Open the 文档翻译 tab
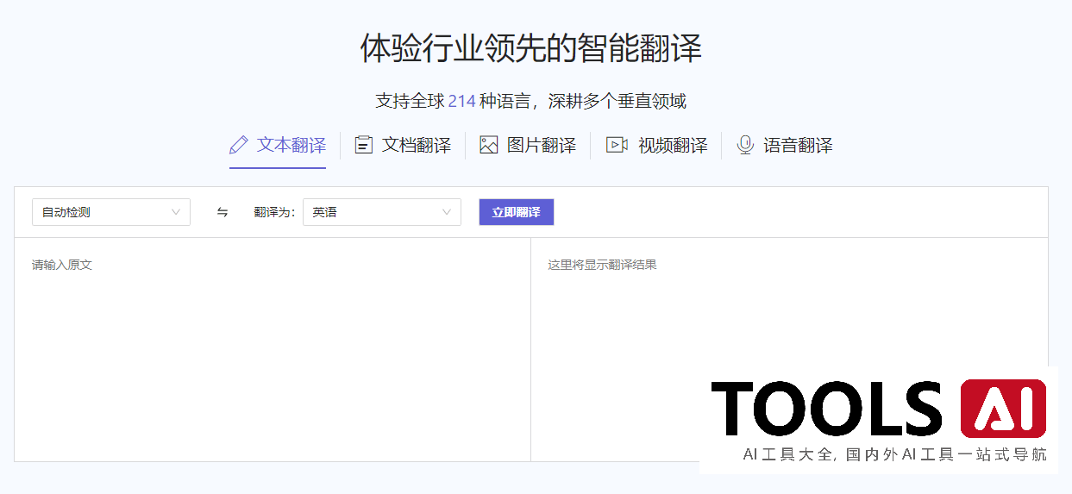1072x494 pixels. coord(403,145)
